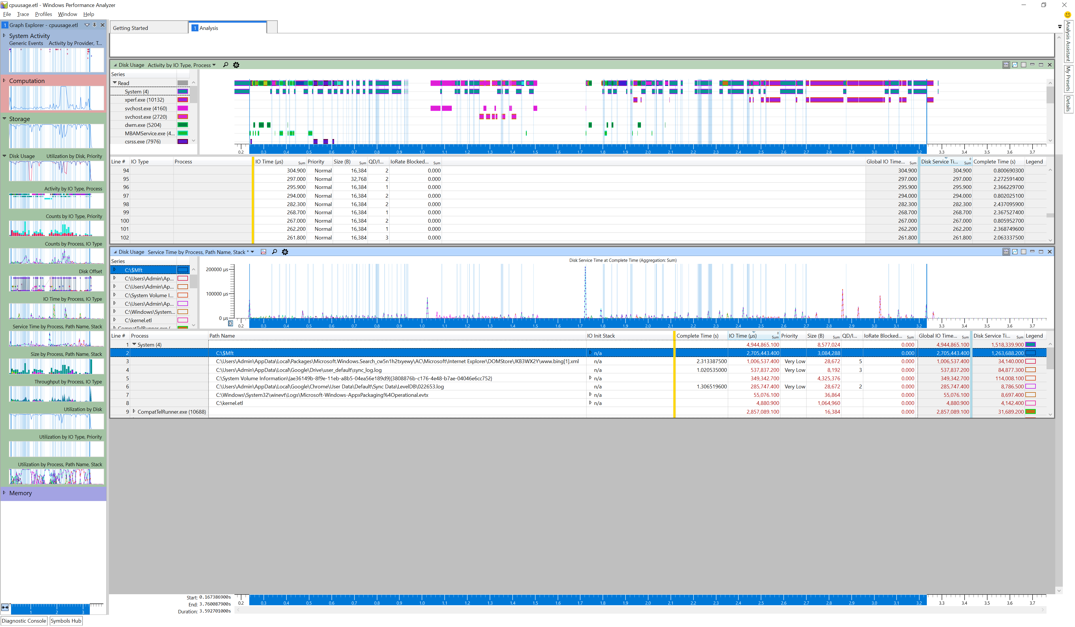The width and height of the screenshot is (1075, 627).
Task: Toggle graph and table view in top panel
Action: click(x=1006, y=65)
